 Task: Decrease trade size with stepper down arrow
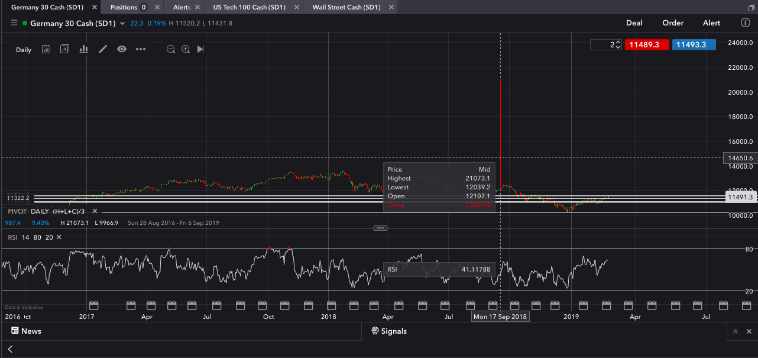tap(618, 47)
